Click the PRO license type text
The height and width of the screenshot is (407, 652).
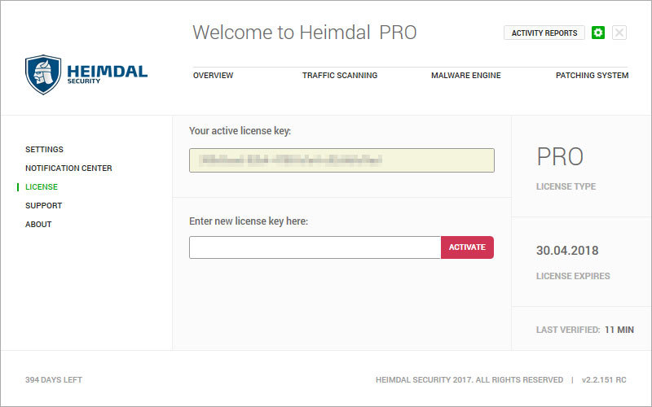560,156
